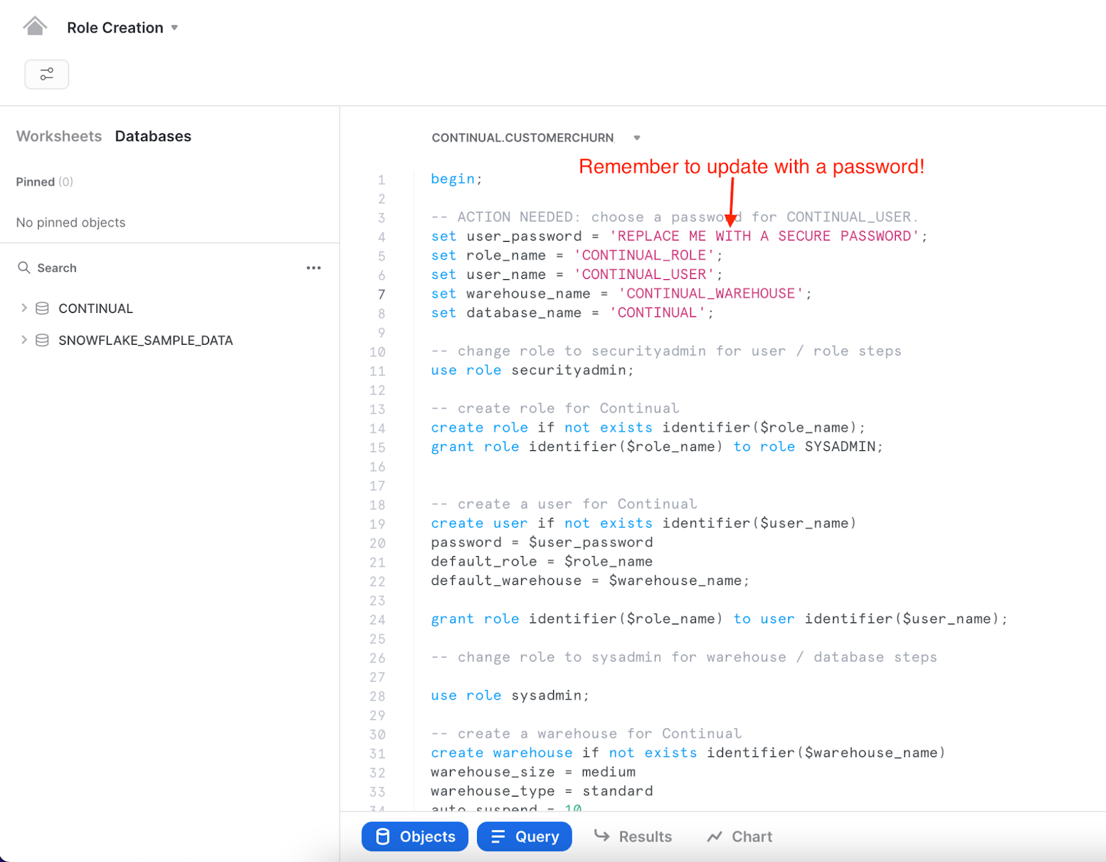Screen dimensions: 1106x862
Task: Open the Role Creation worksheet dropdown
Action: 175,28
